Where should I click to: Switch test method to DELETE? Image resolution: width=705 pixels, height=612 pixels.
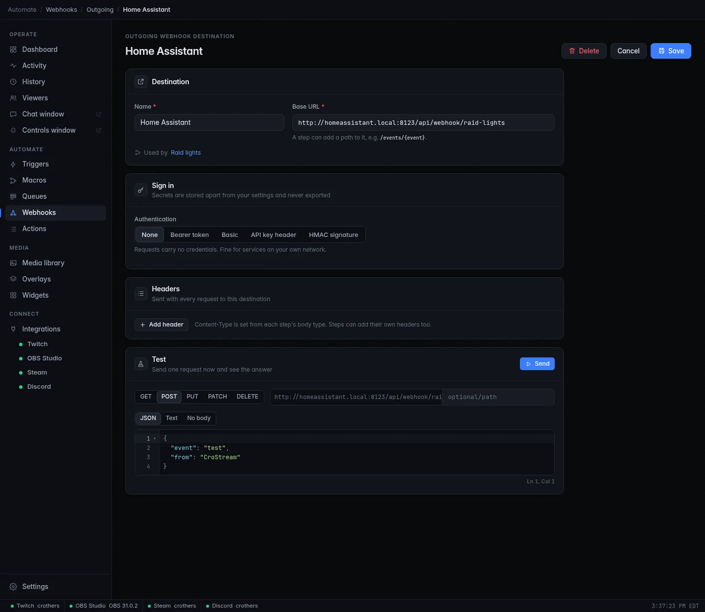tap(247, 397)
